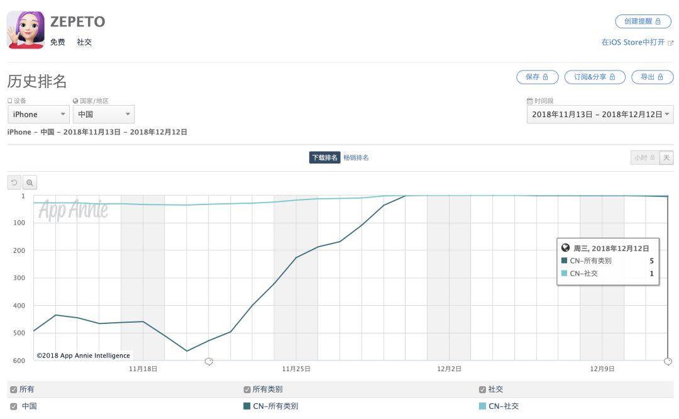Click the external link icon beside iOS Store

(x=670, y=42)
